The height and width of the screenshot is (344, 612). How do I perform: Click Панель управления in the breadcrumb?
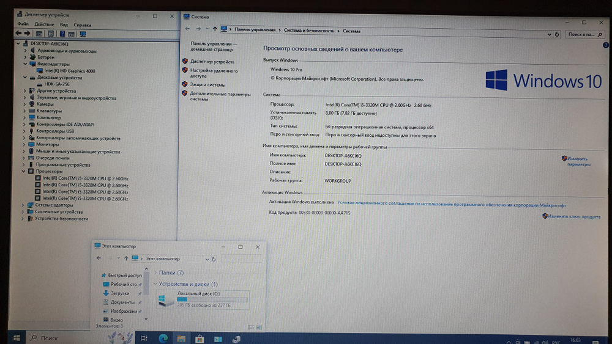point(255,30)
